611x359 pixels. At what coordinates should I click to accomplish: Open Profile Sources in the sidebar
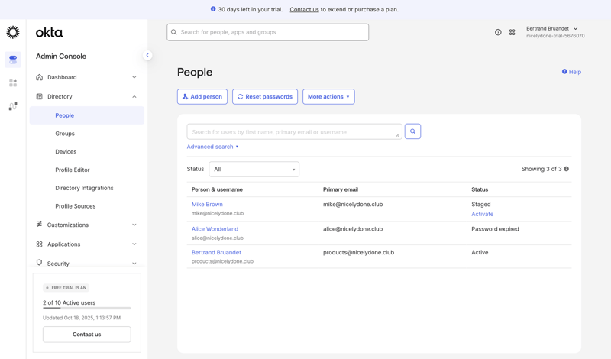(75, 206)
